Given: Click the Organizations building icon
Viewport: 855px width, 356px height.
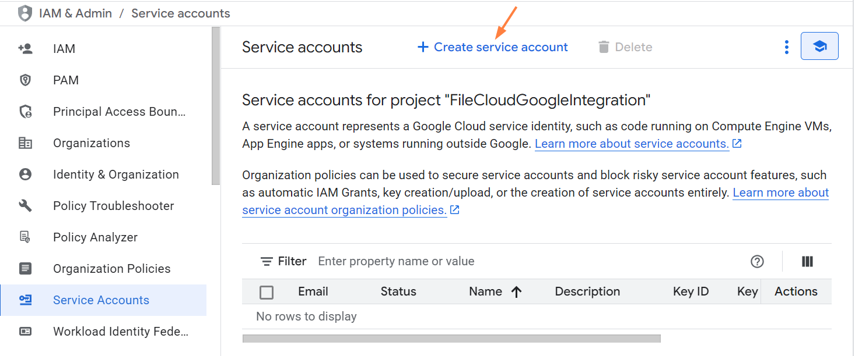Looking at the screenshot, I should 26,143.
